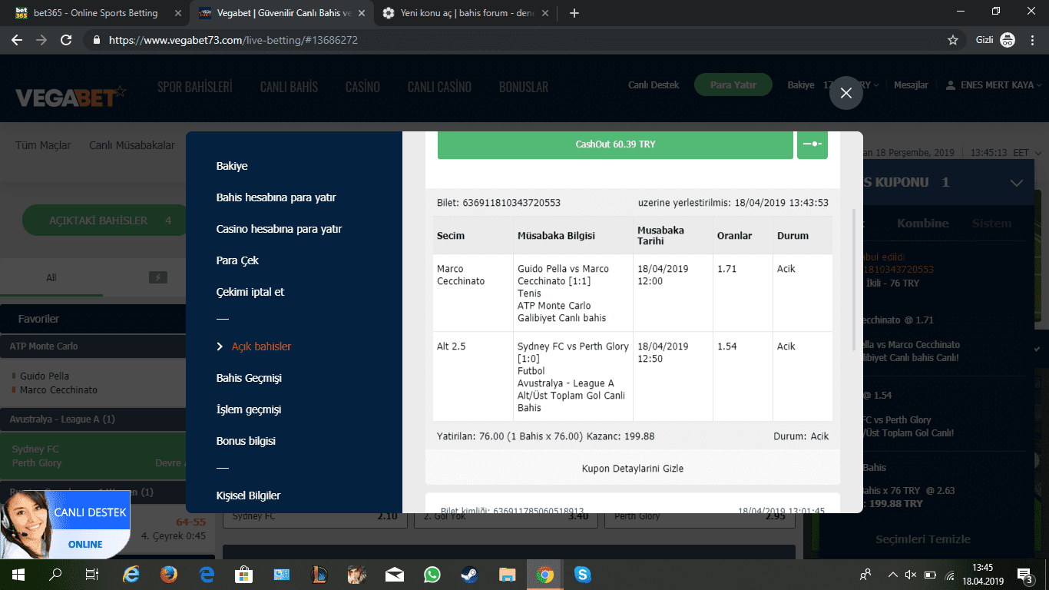Image resolution: width=1049 pixels, height=590 pixels.
Task: Open Bakiye in the account menu
Action: (x=232, y=166)
